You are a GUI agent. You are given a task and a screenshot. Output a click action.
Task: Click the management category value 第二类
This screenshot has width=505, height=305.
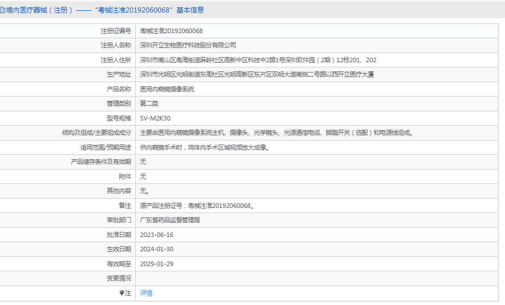(149, 103)
